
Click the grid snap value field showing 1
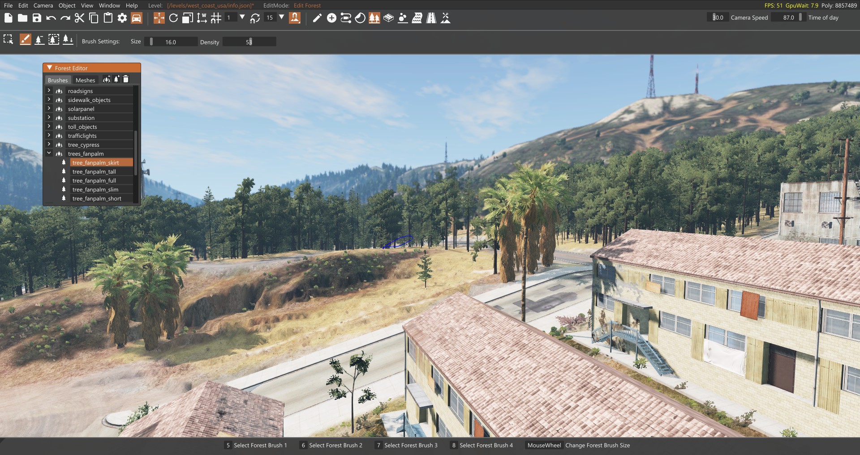231,17
